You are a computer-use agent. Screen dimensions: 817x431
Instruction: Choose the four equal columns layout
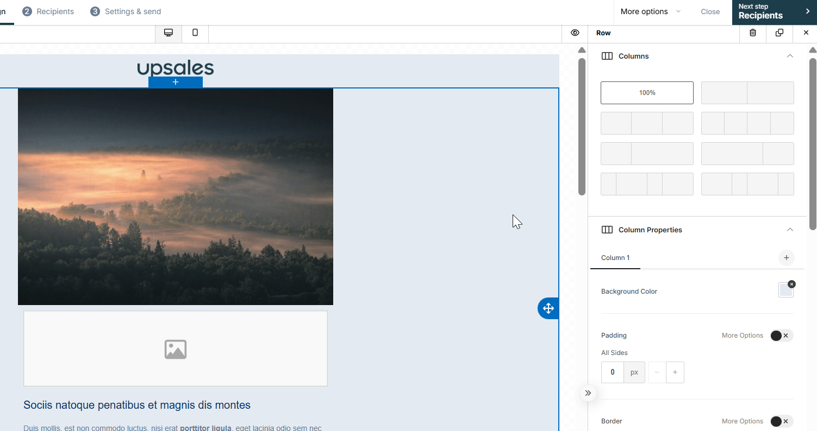747,123
